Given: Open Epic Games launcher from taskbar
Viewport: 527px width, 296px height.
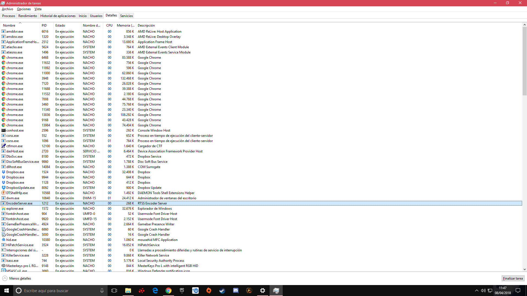Looking at the screenshot, I should pyautogui.click(x=182, y=291).
